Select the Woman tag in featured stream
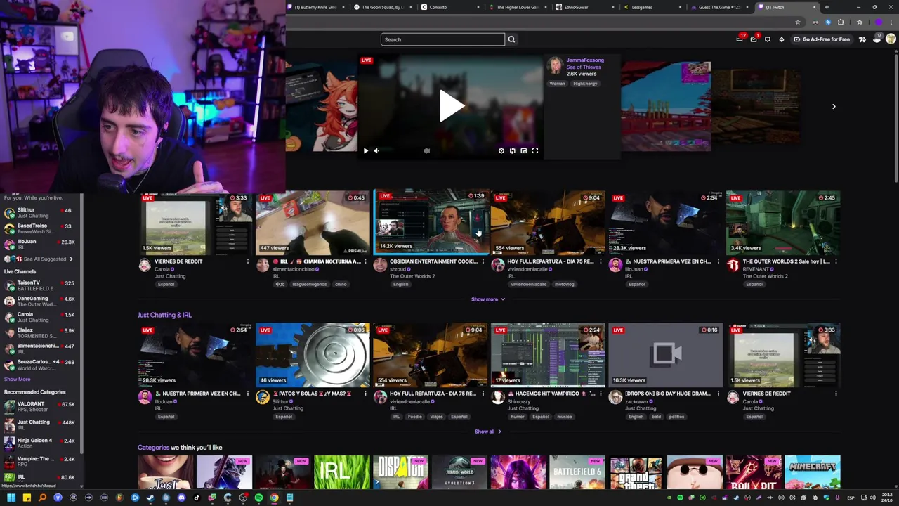 pos(557,84)
